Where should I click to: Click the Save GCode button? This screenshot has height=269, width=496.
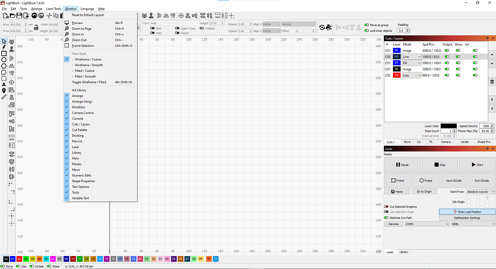coord(453,180)
